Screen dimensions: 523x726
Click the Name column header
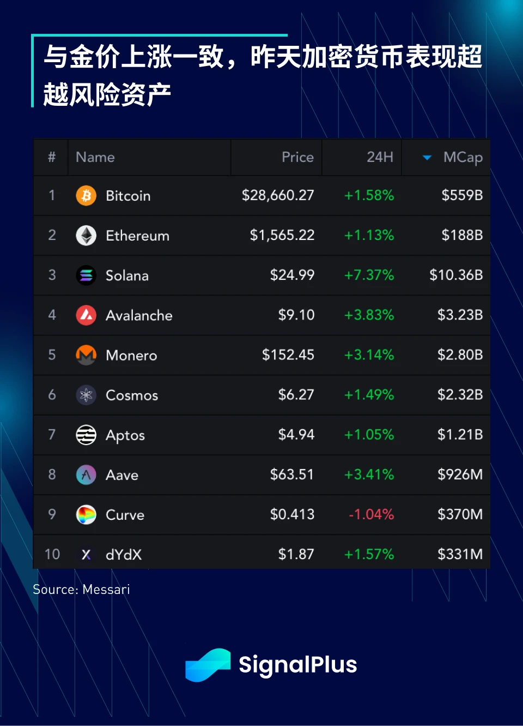[95, 157]
